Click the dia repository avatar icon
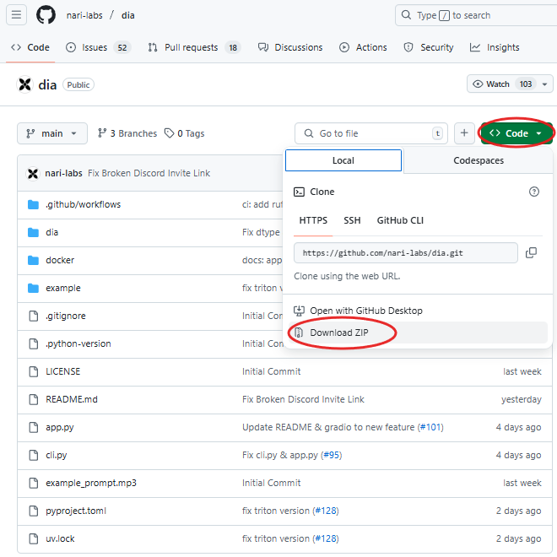The width and height of the screenshot is (557, 557). 24,84
